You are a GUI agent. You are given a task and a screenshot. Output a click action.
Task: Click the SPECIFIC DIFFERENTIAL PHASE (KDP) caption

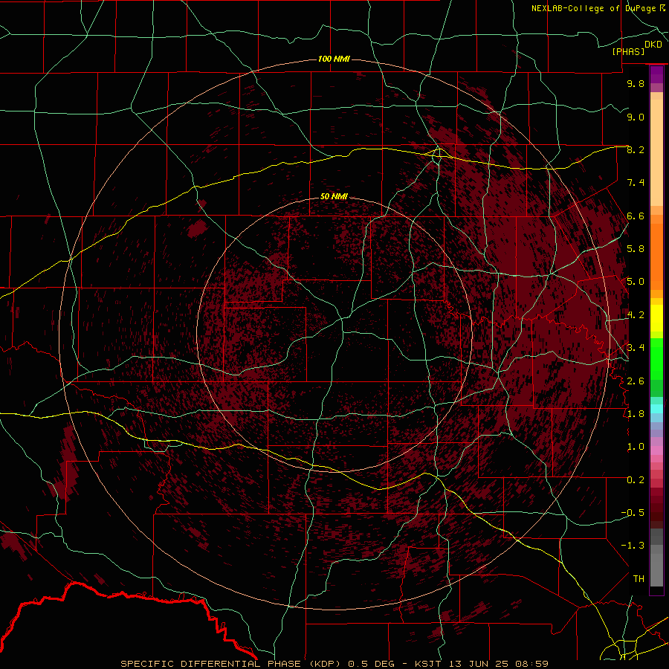(229, 664)
